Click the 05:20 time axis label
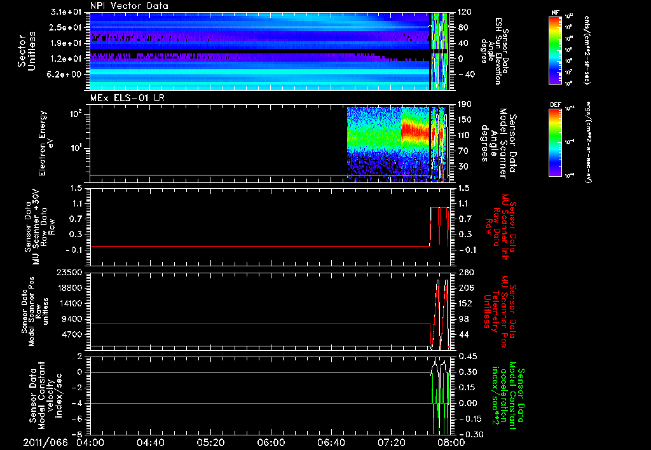The height and width of the screenshot is (450, 651). click(210, 442)
